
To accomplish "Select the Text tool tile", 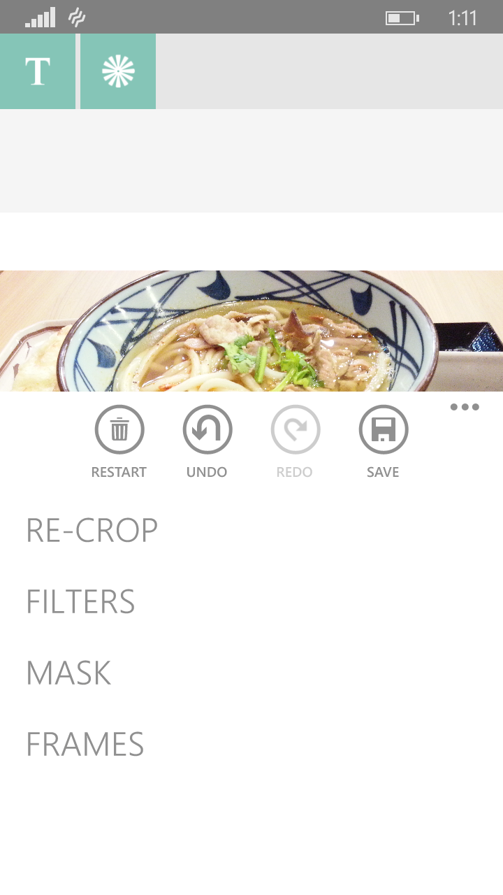I will coord(38,71).
